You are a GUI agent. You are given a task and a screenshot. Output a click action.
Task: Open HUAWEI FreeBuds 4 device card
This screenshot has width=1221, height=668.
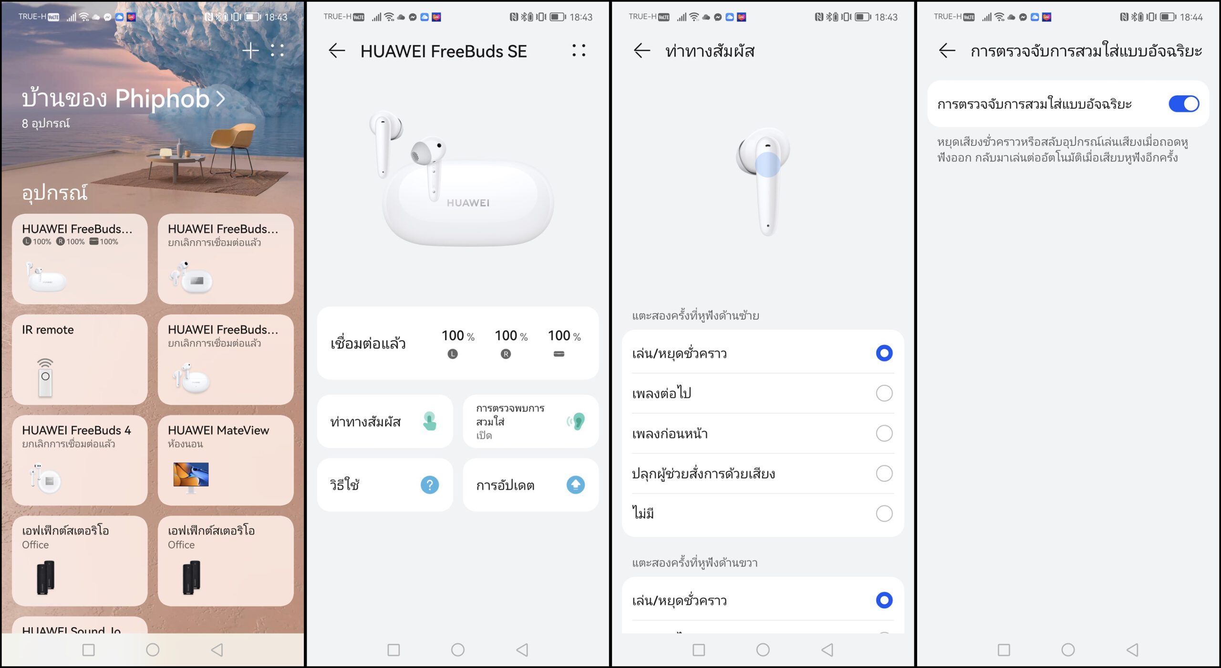pos(80,460)
